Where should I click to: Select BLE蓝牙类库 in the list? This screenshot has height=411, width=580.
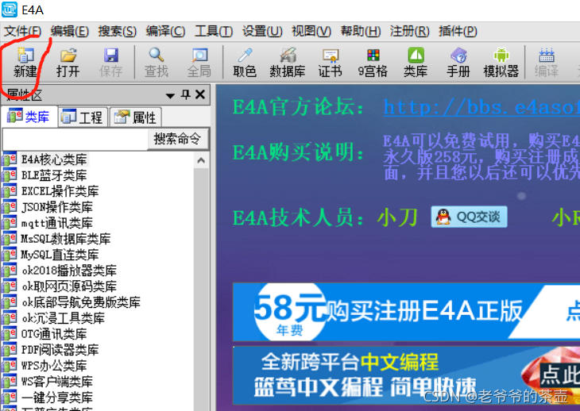tap(54, 175)
